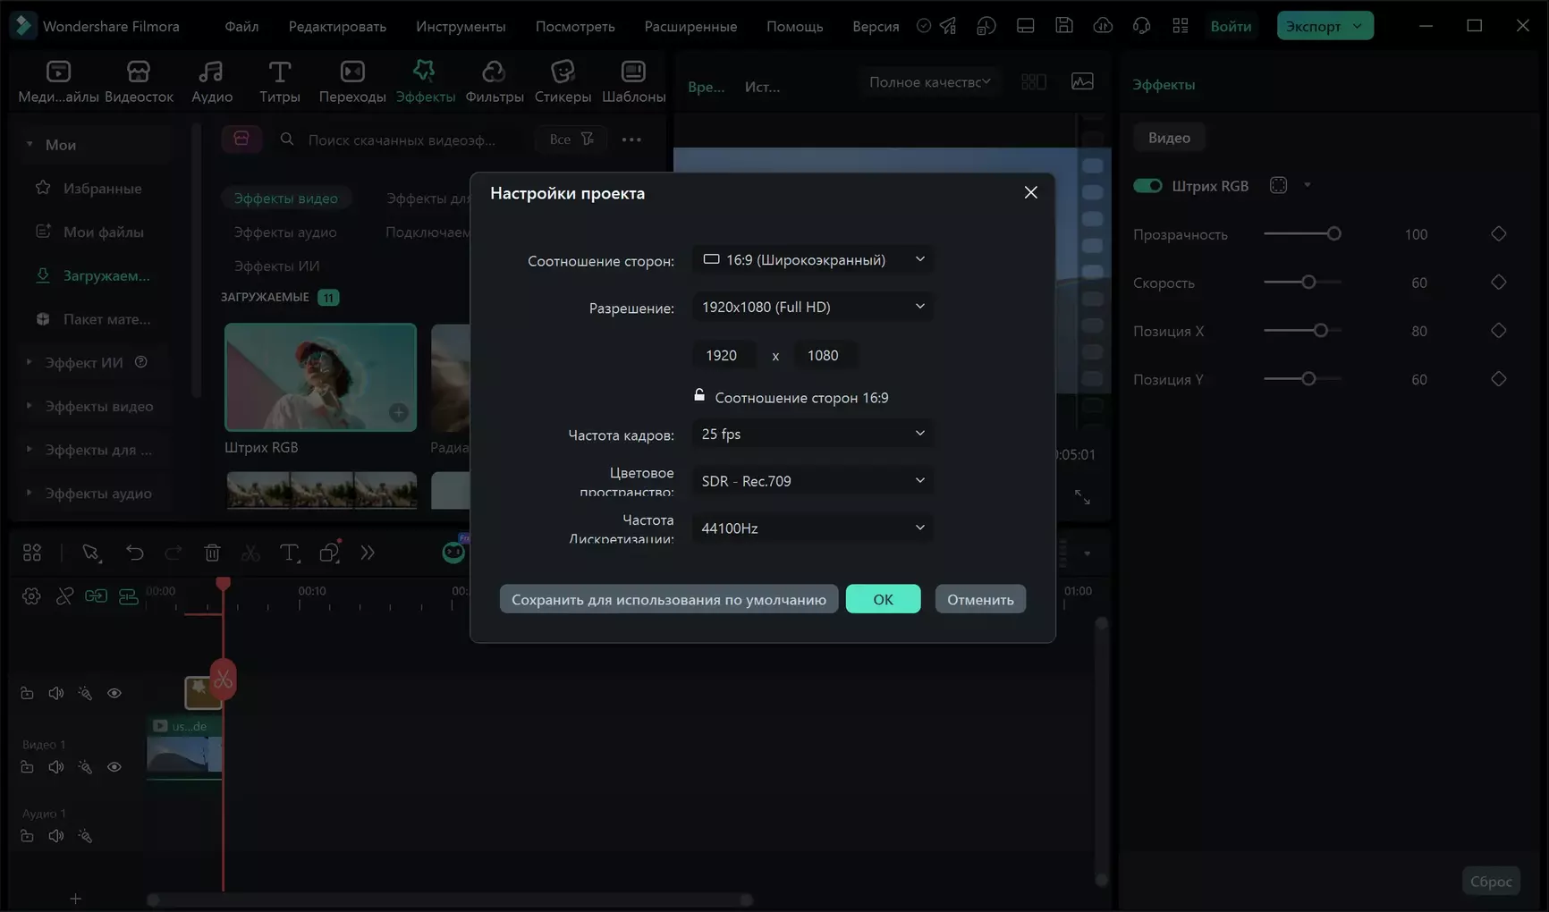Click the delete trash icon in timeline toolbar
1549x912 pixels.
[x=212, y=553]
